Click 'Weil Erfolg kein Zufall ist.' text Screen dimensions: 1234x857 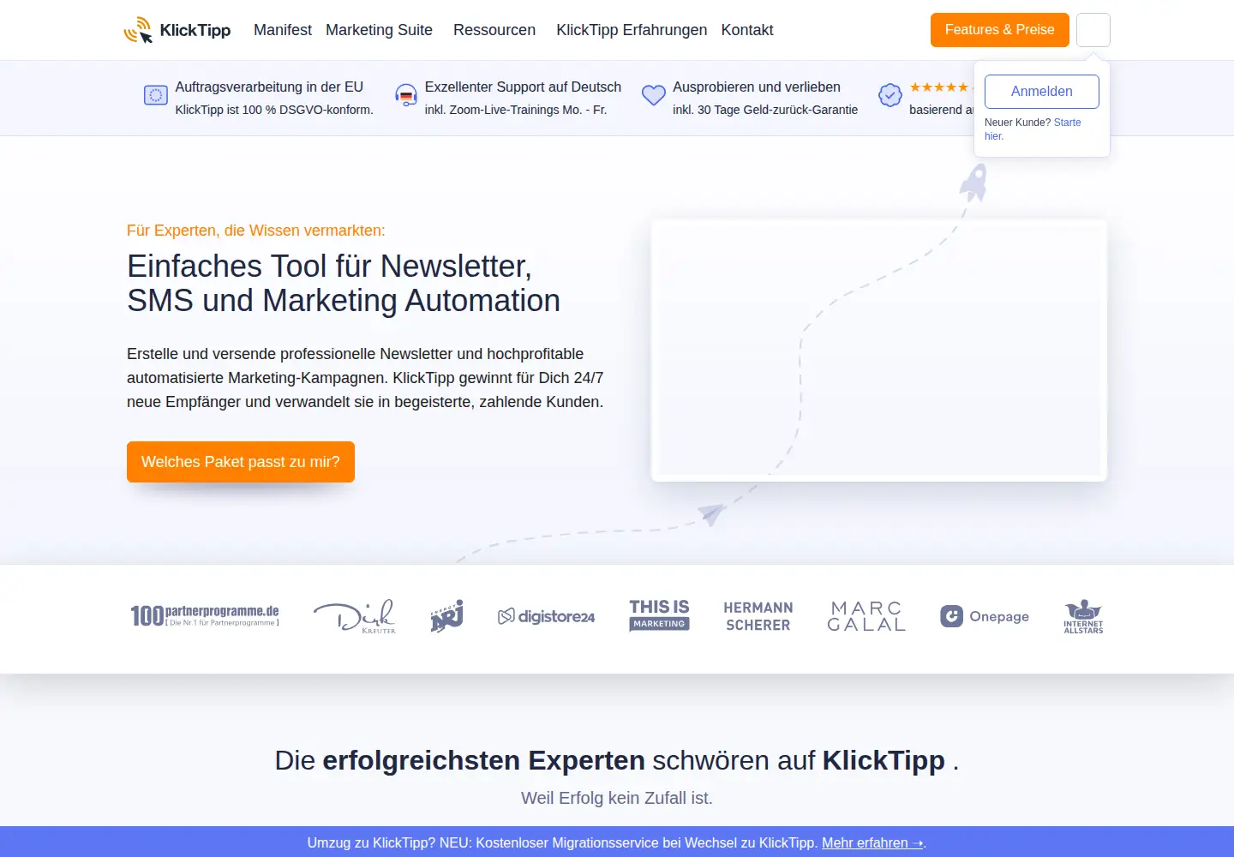pyautogui.click(x=617, y=798)
